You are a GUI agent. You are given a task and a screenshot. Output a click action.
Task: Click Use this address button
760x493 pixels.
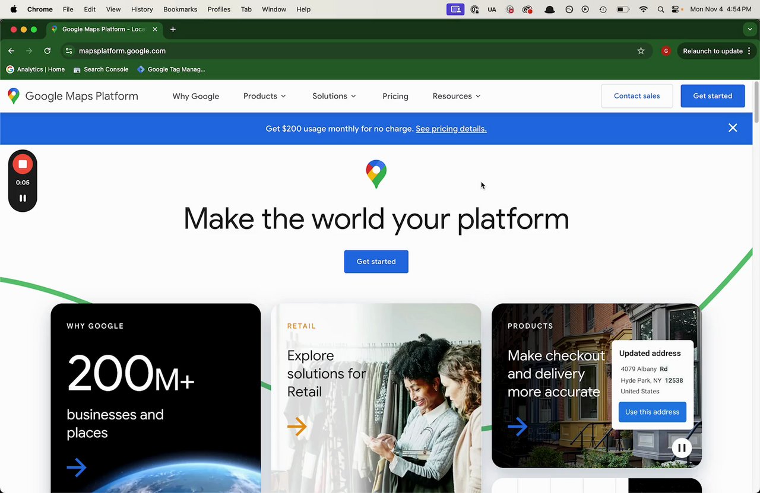tap(653, 412)
